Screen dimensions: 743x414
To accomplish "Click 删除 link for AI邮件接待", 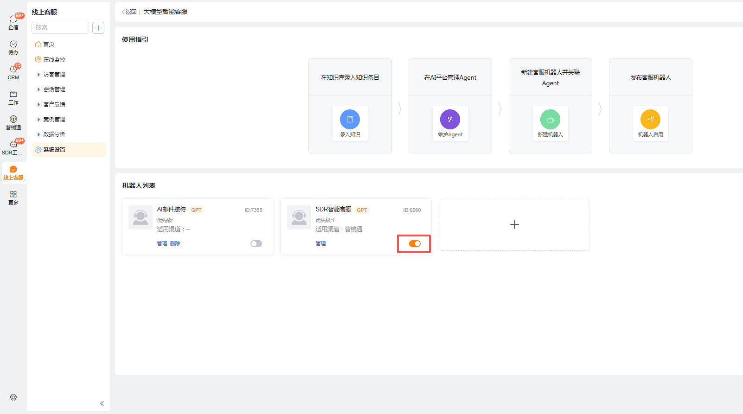I will pos(175,244).
